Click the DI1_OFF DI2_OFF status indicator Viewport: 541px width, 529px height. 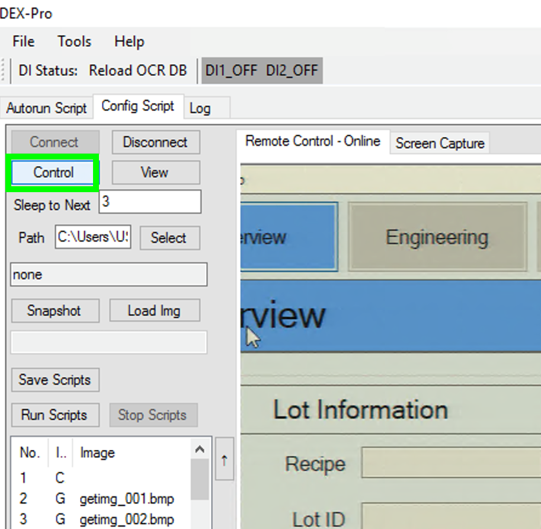pos(262,71)
